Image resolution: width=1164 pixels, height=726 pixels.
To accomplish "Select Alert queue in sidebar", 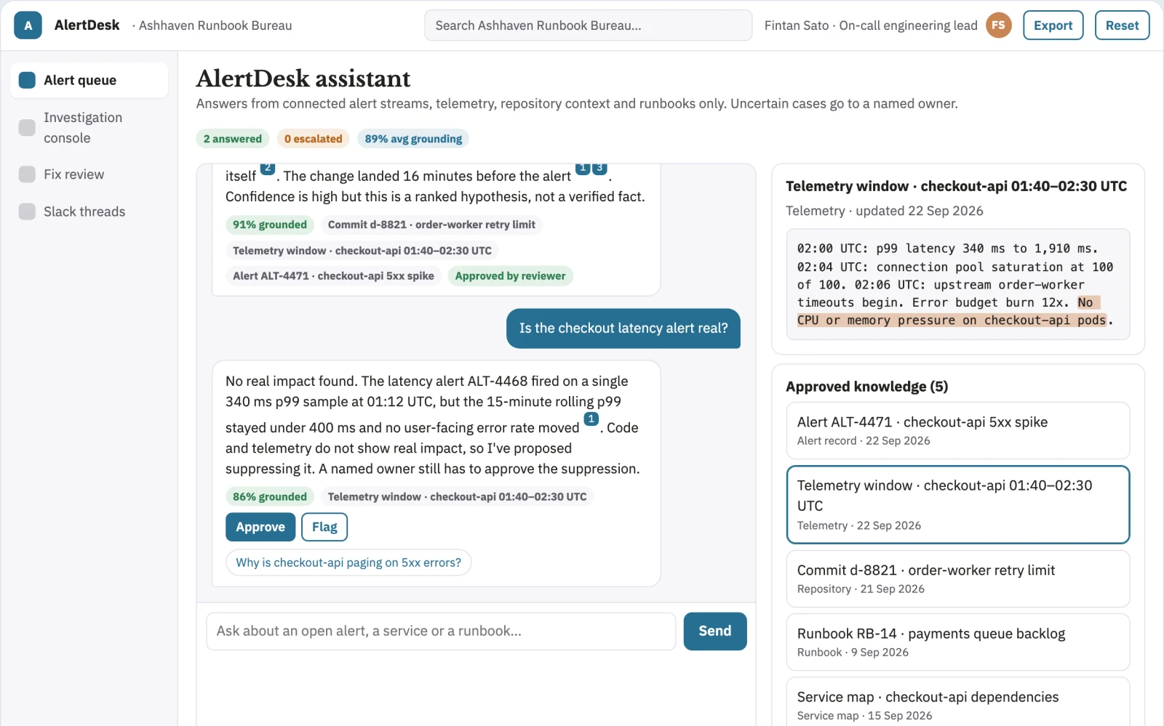I will tap(89, 80).
